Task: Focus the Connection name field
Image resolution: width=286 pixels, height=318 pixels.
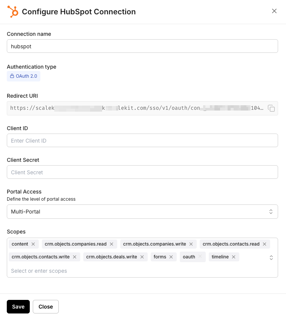Action: (142, 46)
